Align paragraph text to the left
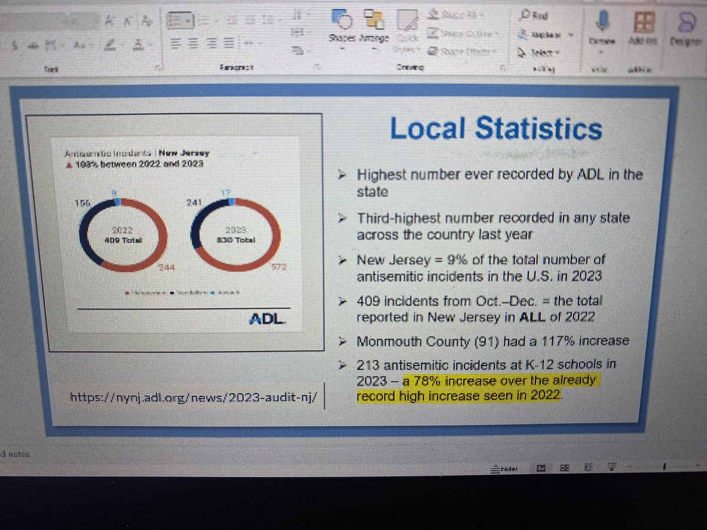The height and width of the screenshot is (530, 707). pos(176,42)
